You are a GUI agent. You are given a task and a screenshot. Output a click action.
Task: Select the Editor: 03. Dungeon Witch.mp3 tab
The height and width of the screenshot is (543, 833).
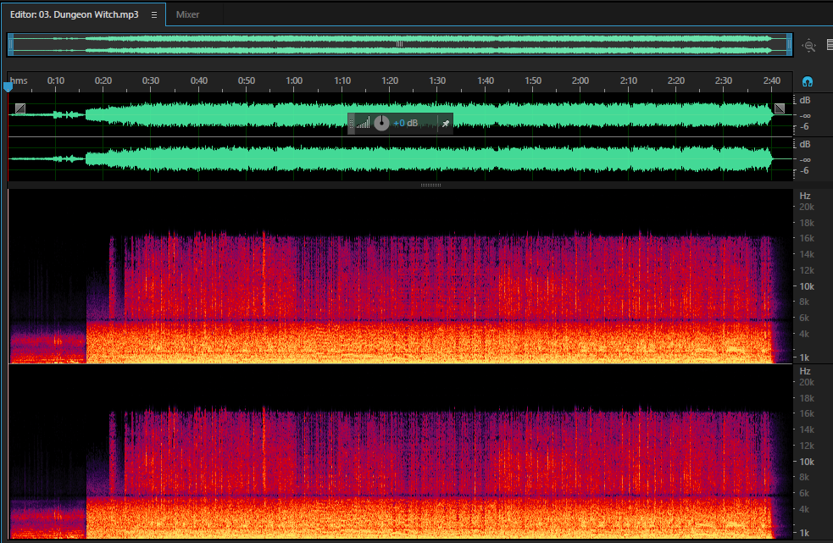click(75, 15)
